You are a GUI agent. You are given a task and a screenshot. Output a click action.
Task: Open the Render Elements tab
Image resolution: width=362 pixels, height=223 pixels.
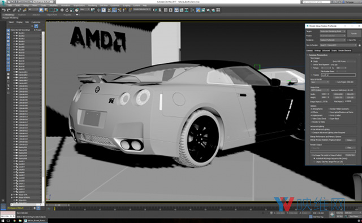[344, 50]
